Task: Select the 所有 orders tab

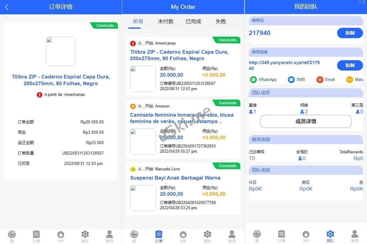Action: [x=138, y=21]
